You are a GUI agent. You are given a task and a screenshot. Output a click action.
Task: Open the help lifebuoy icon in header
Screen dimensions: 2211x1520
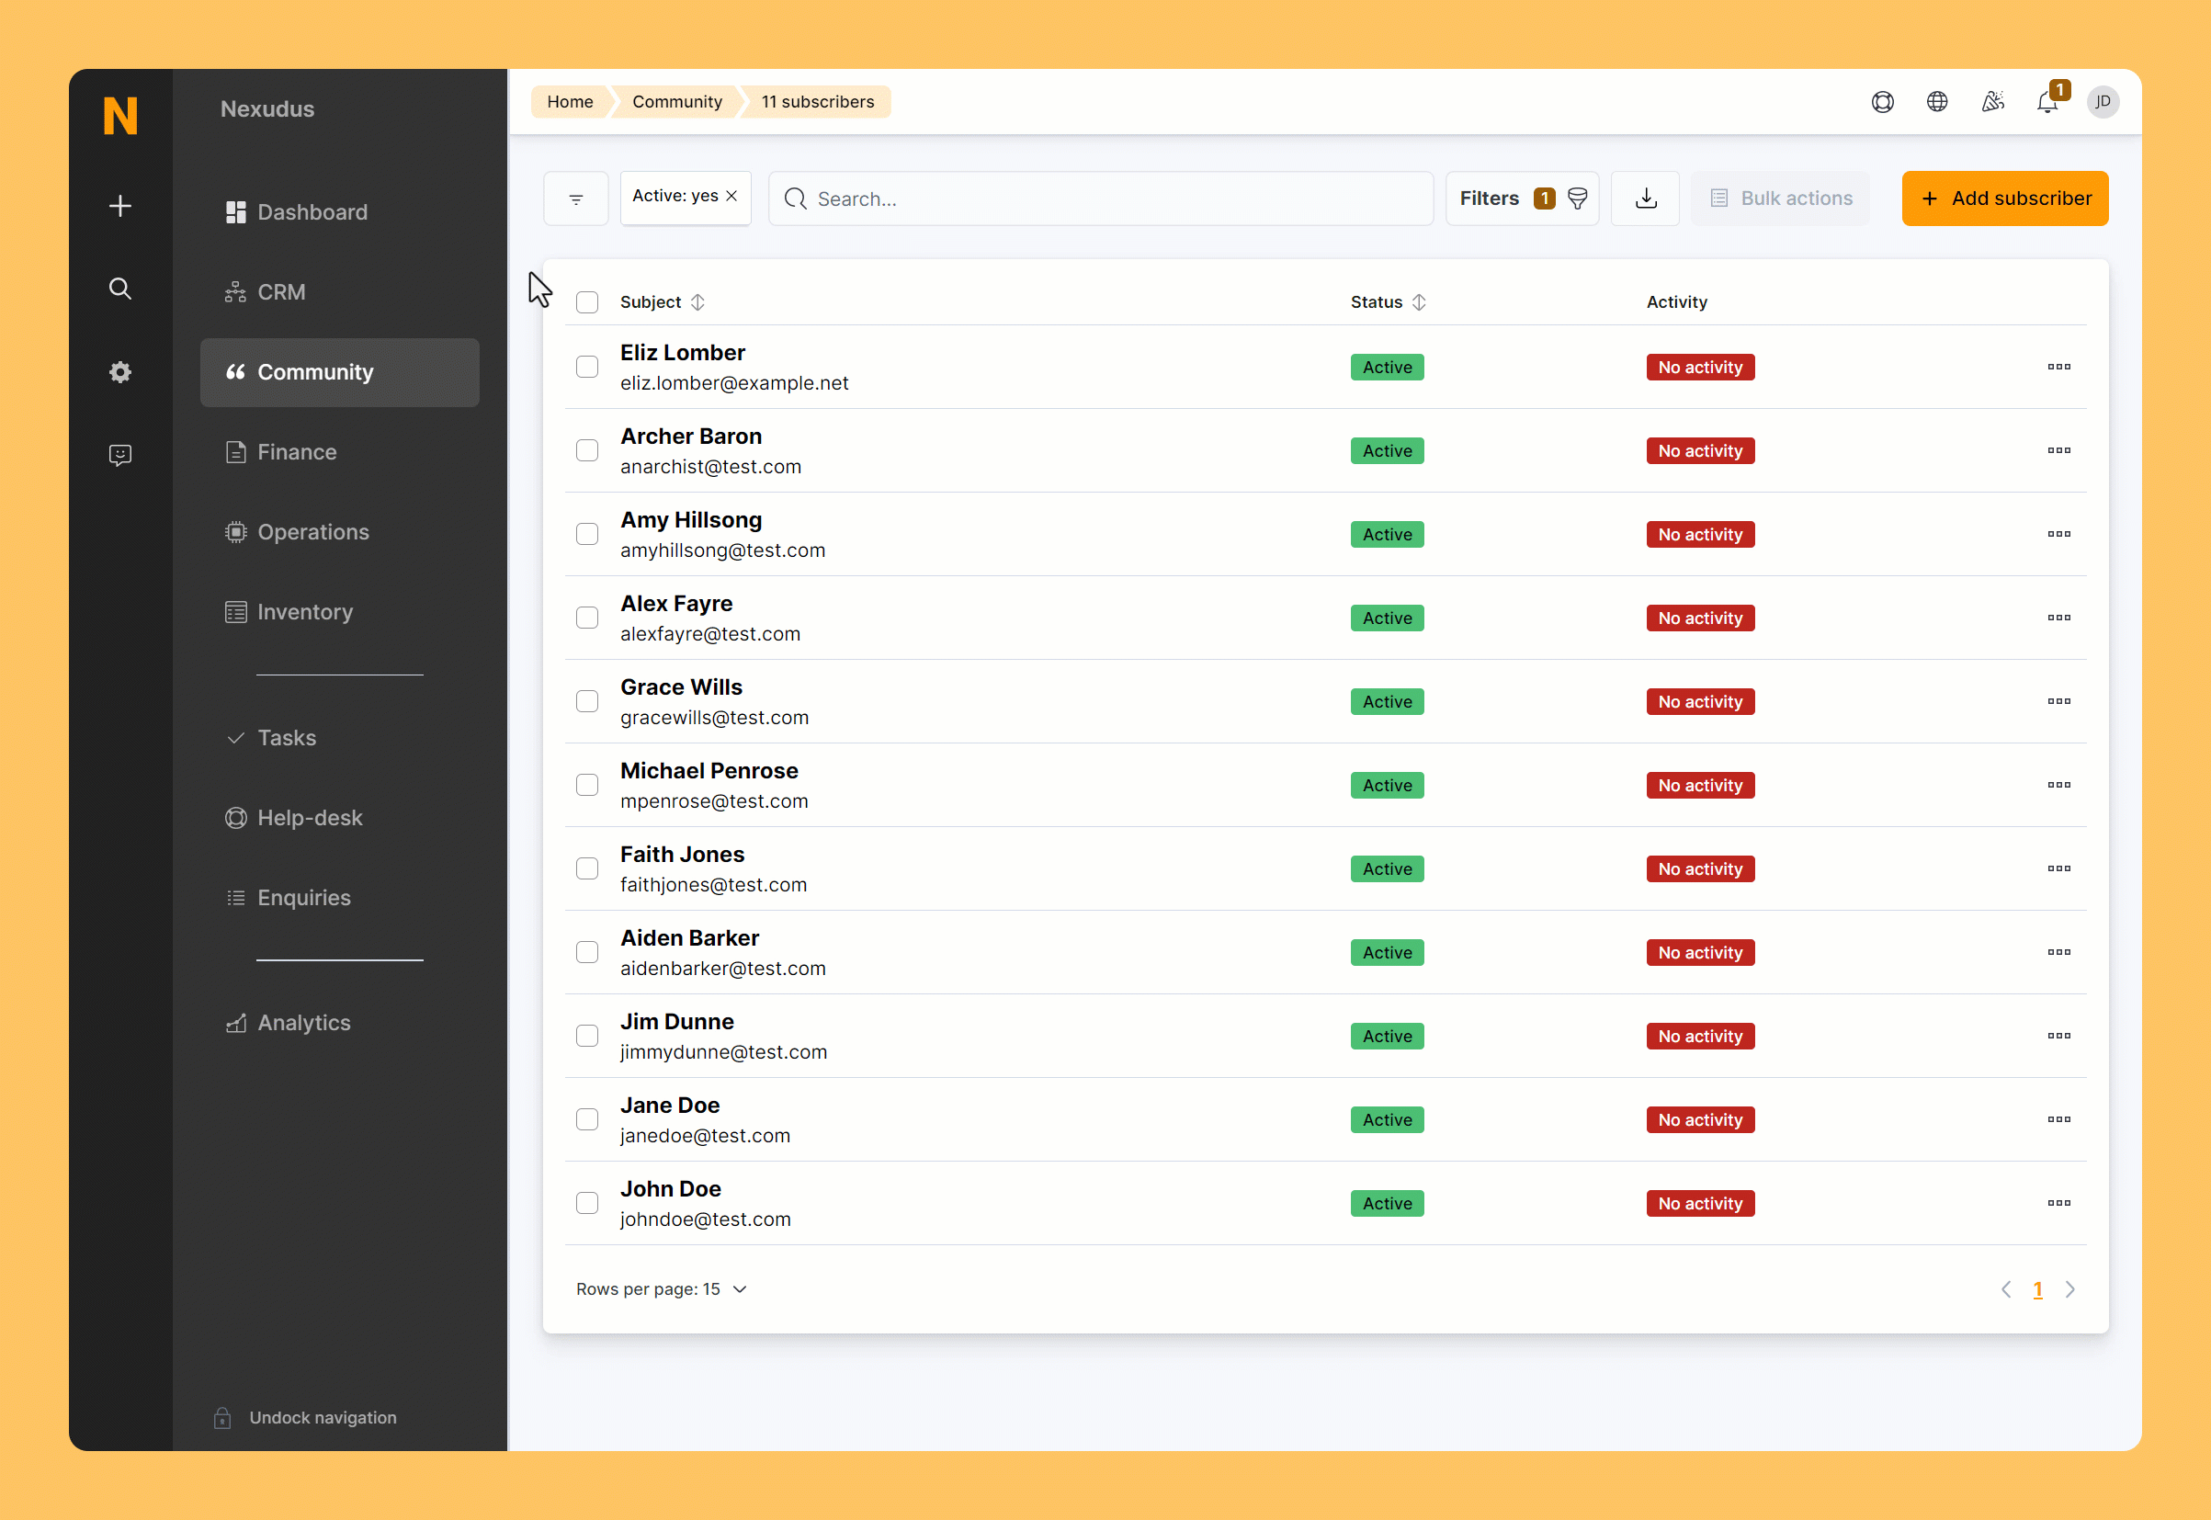tap(1883, 102)
